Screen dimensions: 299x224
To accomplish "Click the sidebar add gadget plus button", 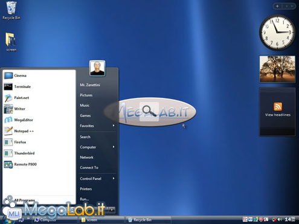I will click(x=277, y=6).
